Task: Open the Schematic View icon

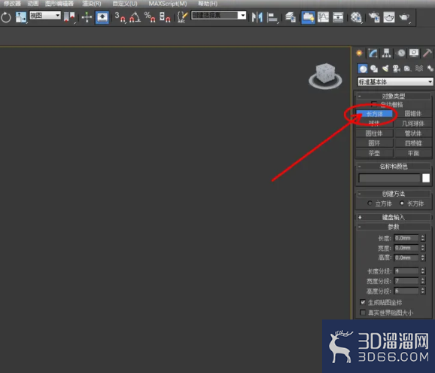Action: coord(338,17)
